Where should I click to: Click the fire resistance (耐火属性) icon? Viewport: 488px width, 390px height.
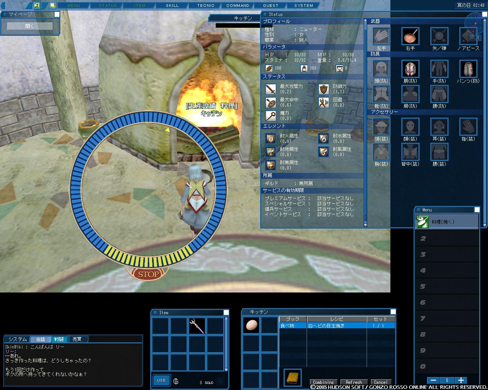[271, 139]
